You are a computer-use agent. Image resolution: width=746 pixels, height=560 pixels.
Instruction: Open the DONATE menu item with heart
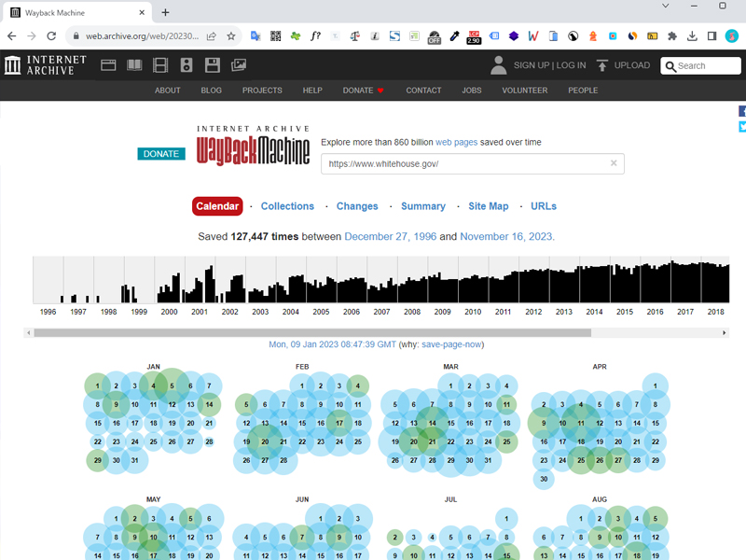click(x=364, y=91)
